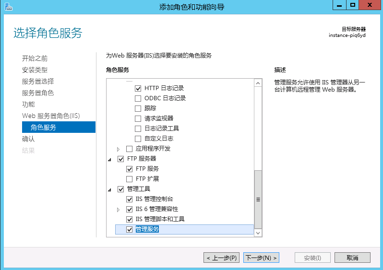Select the FTP 服务 label text

[x=147, y=169]
